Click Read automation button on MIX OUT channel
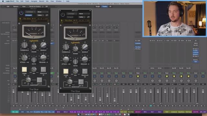This screenshot has width=207, height=116. (138, 73)
